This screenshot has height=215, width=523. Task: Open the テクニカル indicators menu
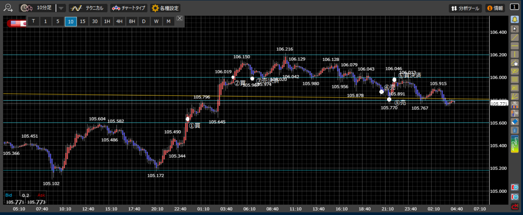click(x=88, y=8)
